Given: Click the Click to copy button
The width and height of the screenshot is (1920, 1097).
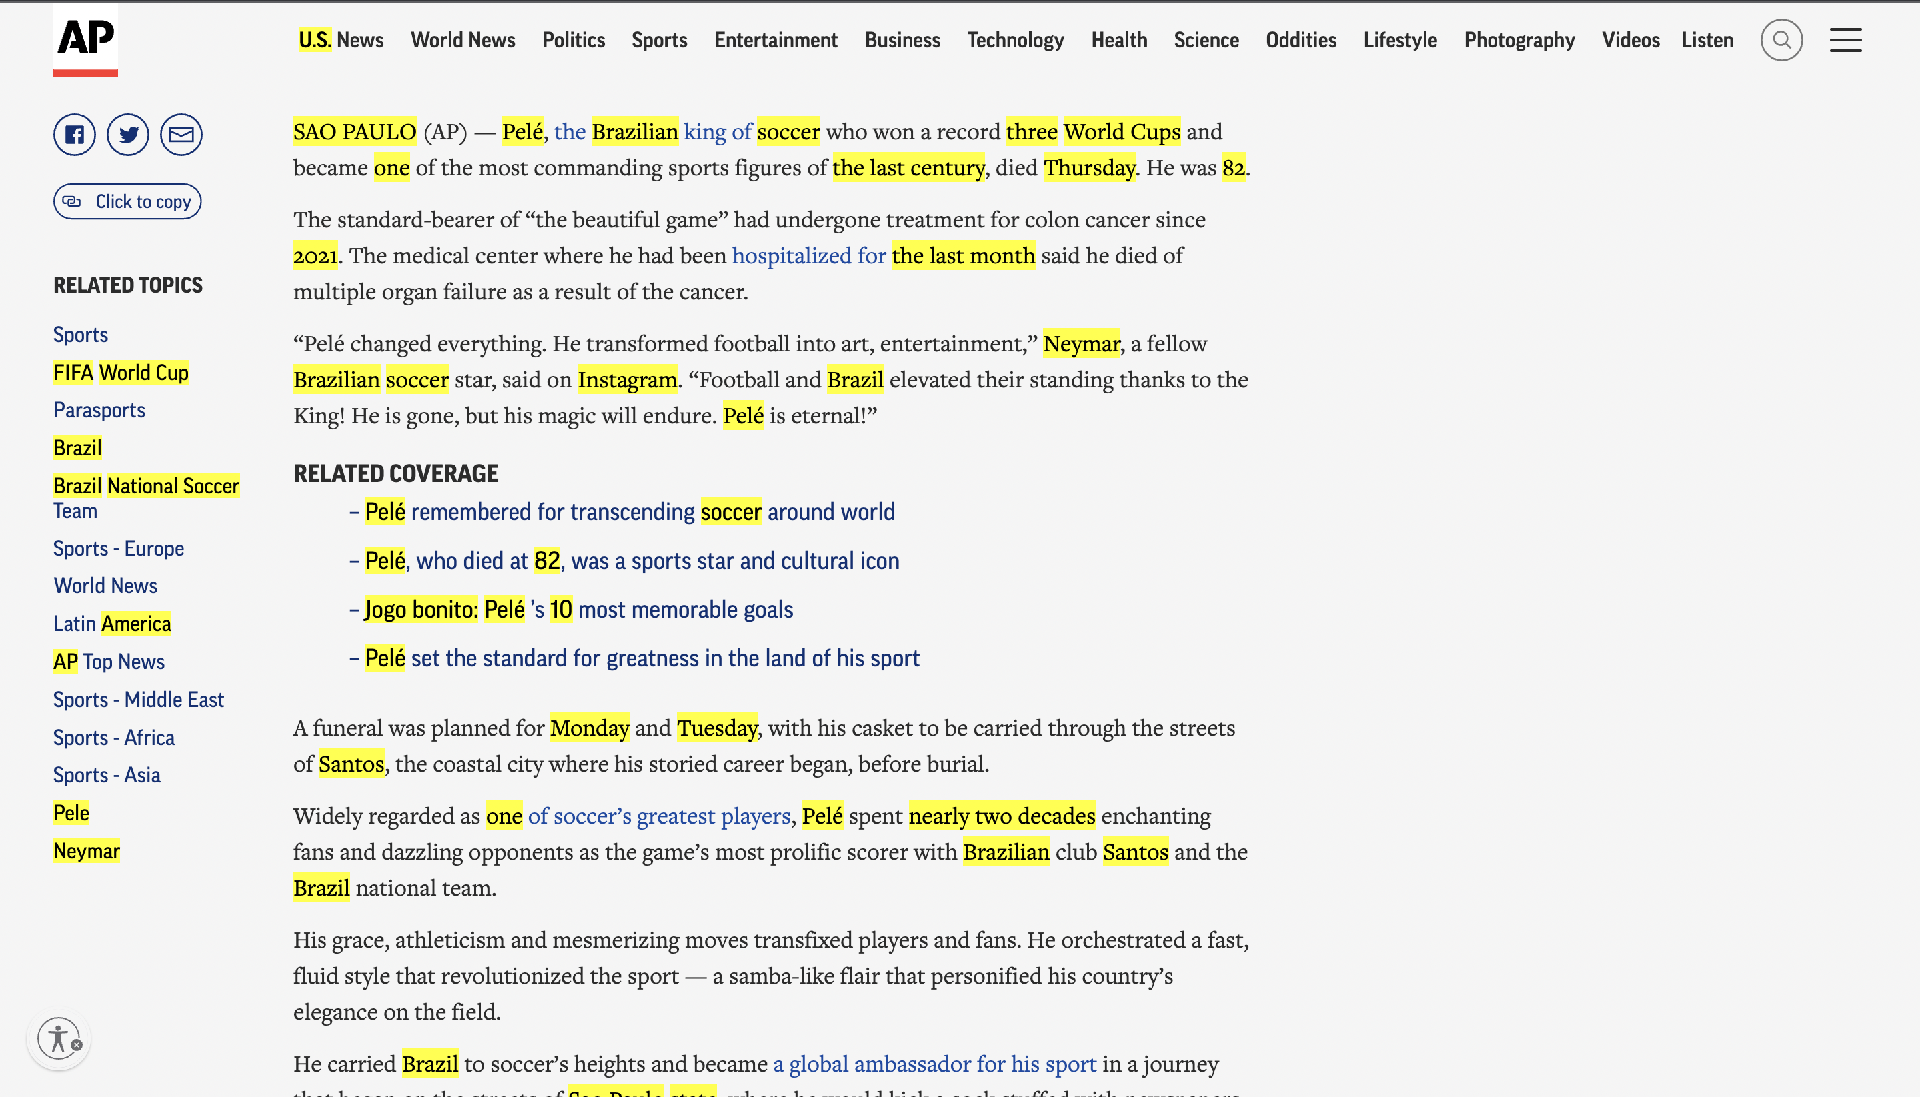Looking at the screenshot, I should click(x=127, y=202).
